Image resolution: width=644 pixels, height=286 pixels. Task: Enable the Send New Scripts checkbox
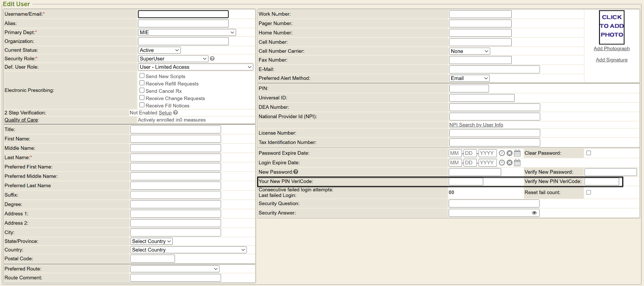pyautogui.click(x=142, y=76)
